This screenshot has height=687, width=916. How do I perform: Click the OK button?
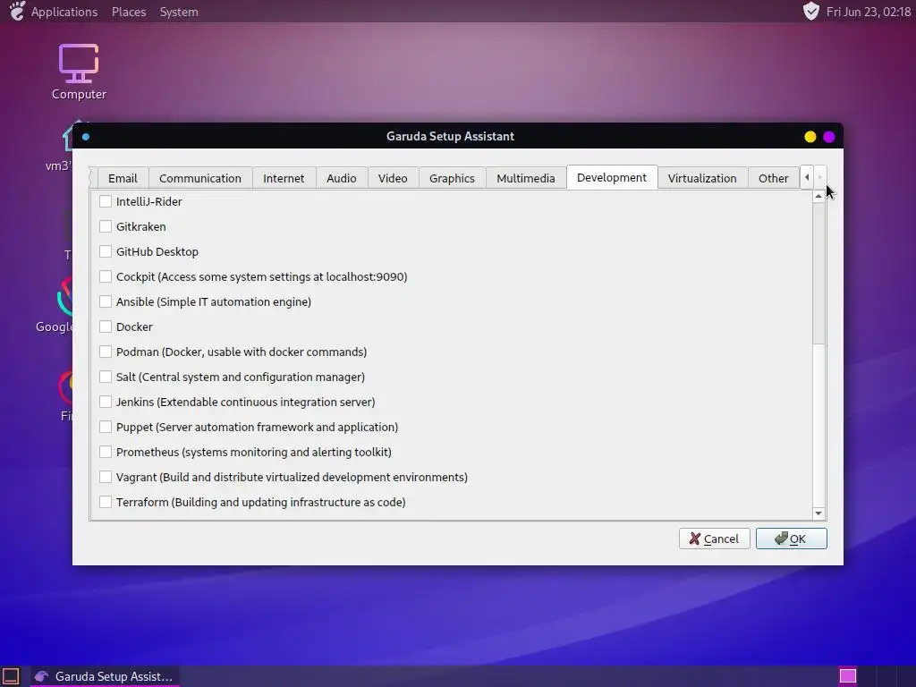pos(791,539)
